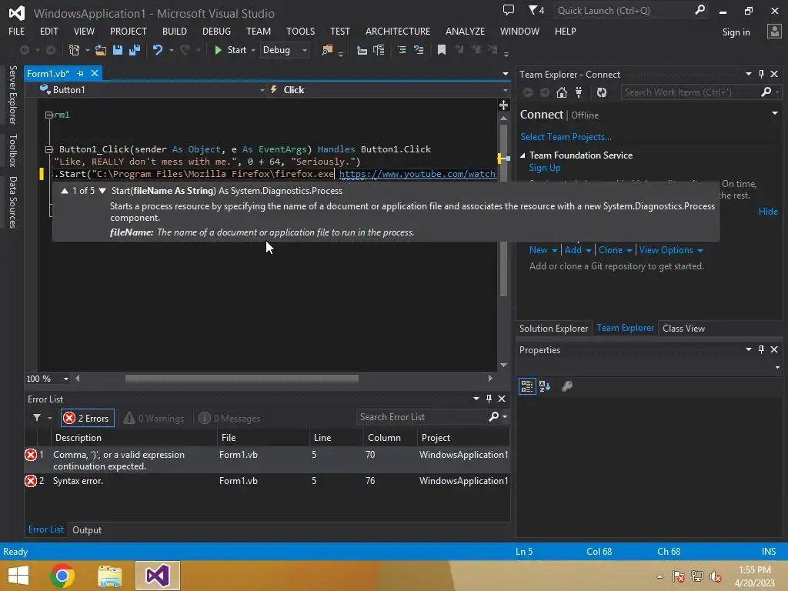Open the ARCHITECTURE menu
Screen dimensions: 788x591
tap(398, 31)
